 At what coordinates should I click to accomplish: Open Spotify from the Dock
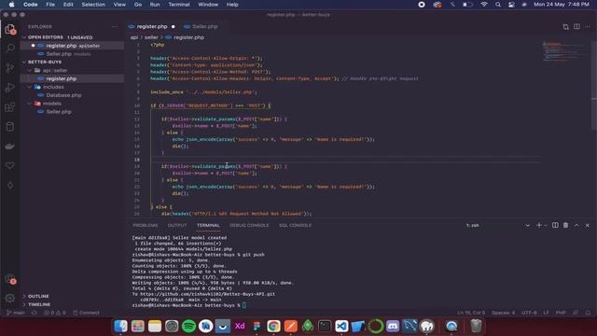pos(188,326)
